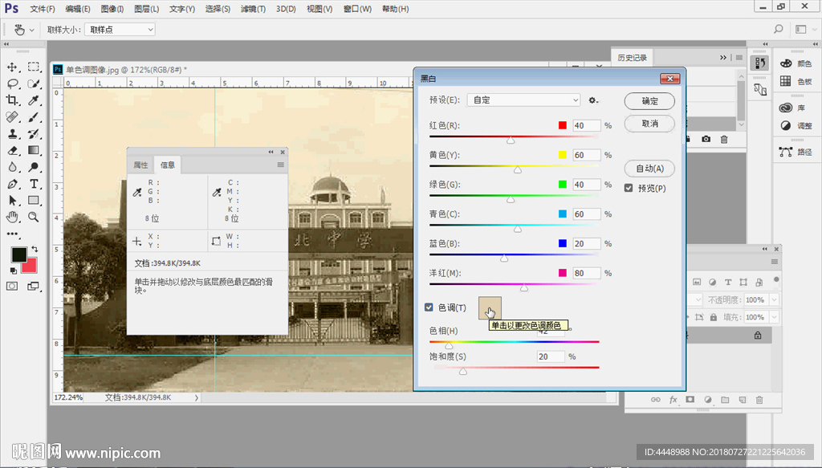Select the Horizontal Type tool
The width and height of the screenshot is (822, 468).
click(x=34, y=184)
